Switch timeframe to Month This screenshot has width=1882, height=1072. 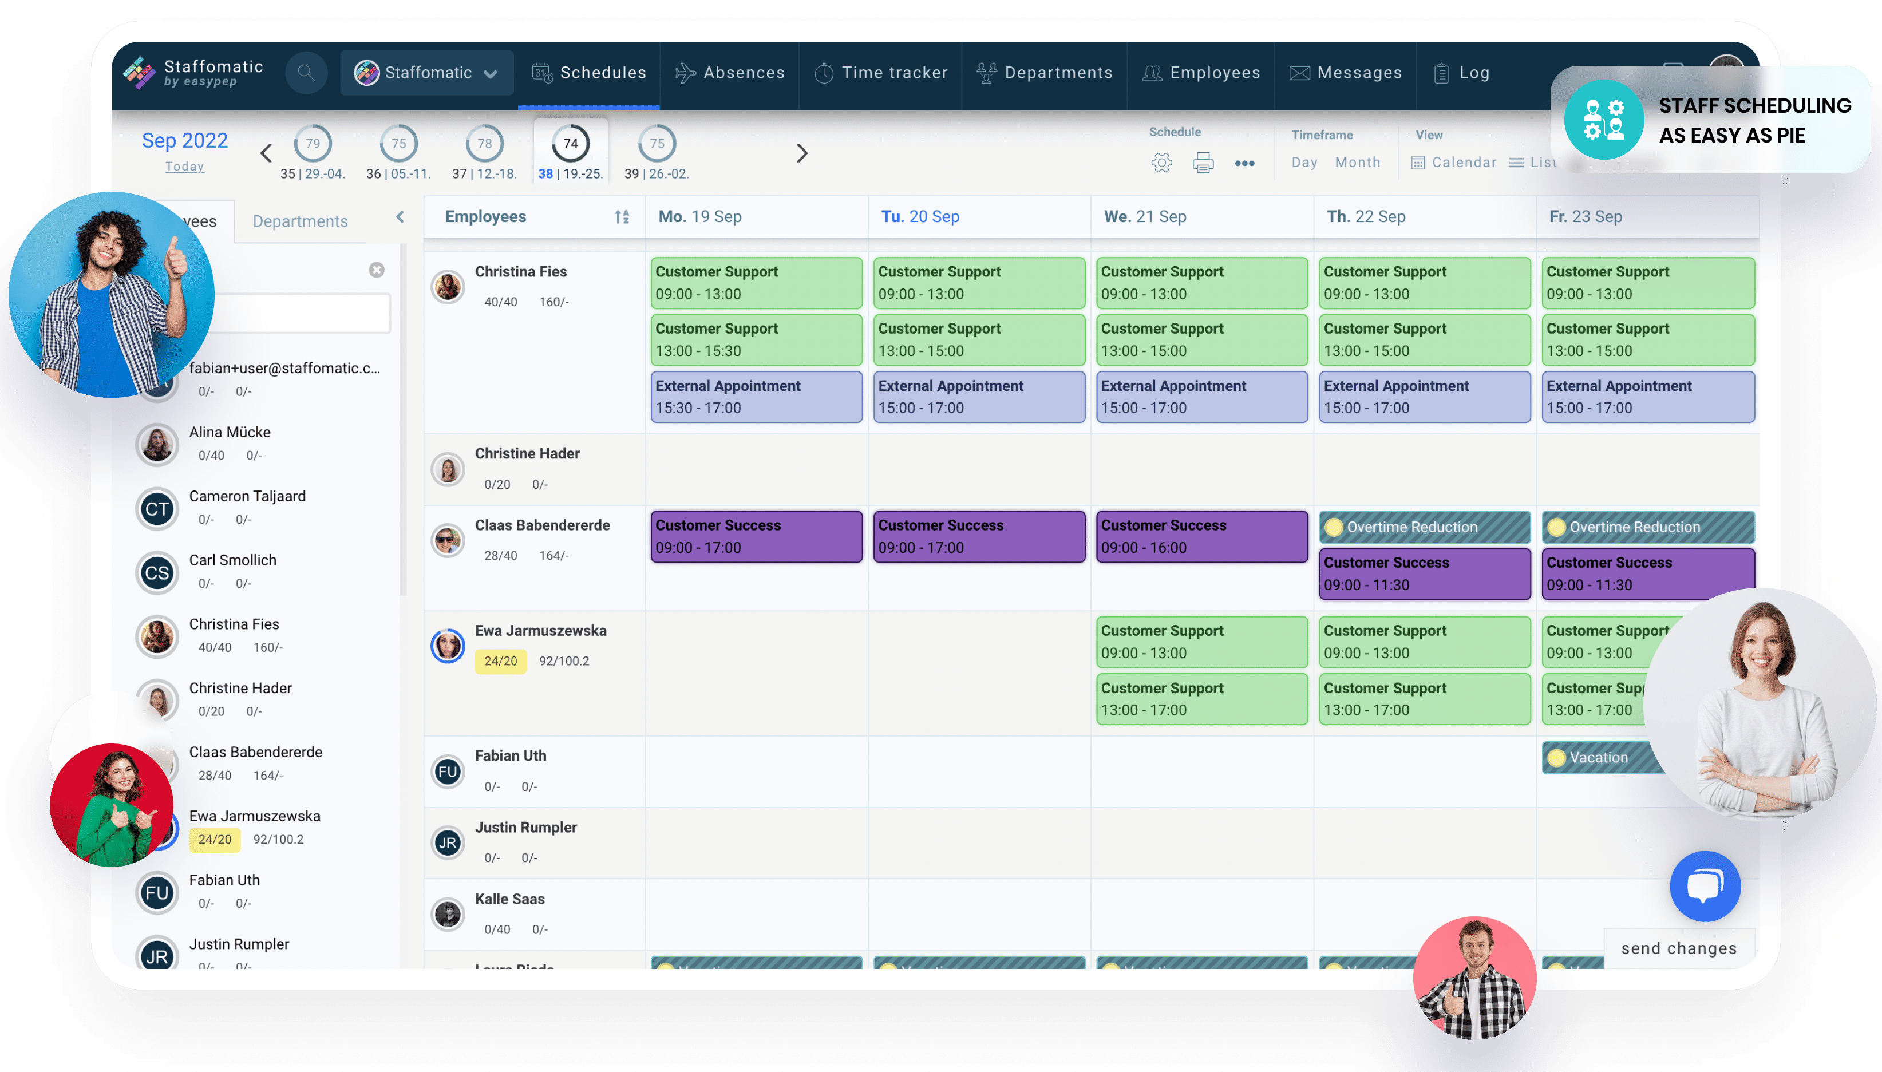[x=1358, y=162]
